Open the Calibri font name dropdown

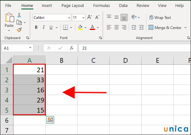[69, 18]
